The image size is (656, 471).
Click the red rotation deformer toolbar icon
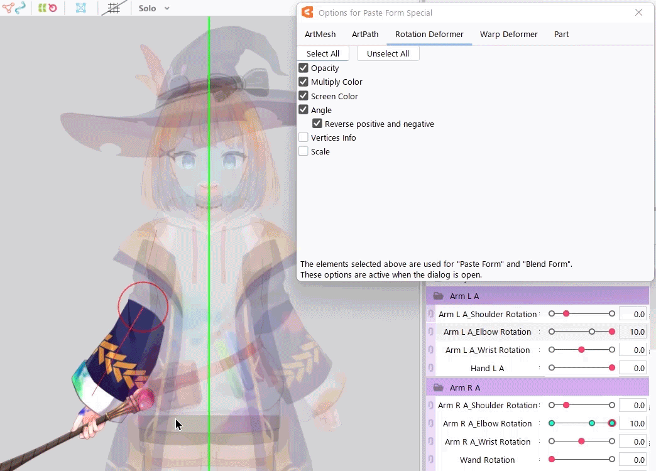coord(53,8)
